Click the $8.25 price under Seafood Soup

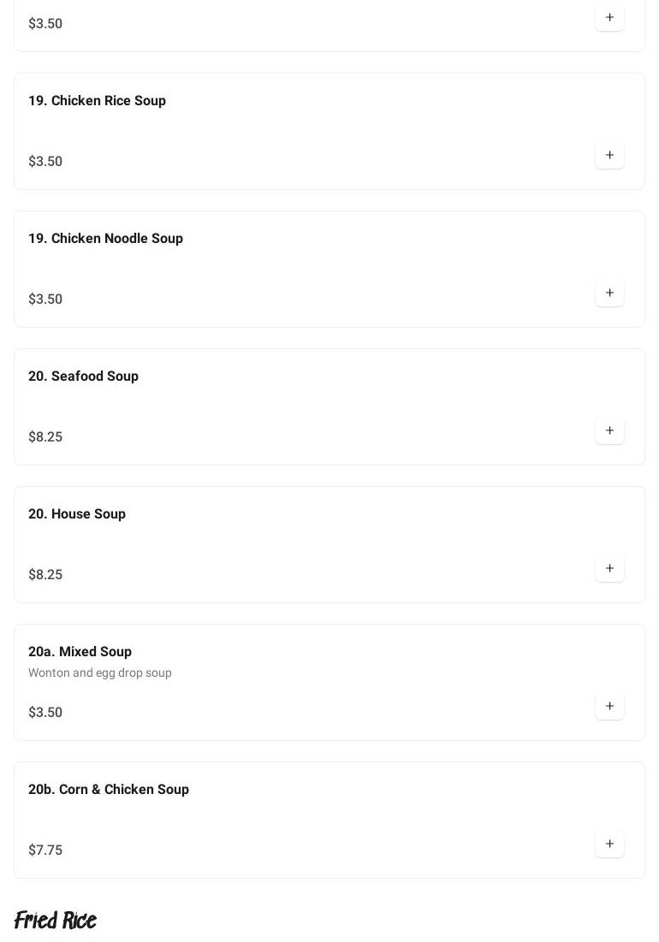(x=45, y=437)
